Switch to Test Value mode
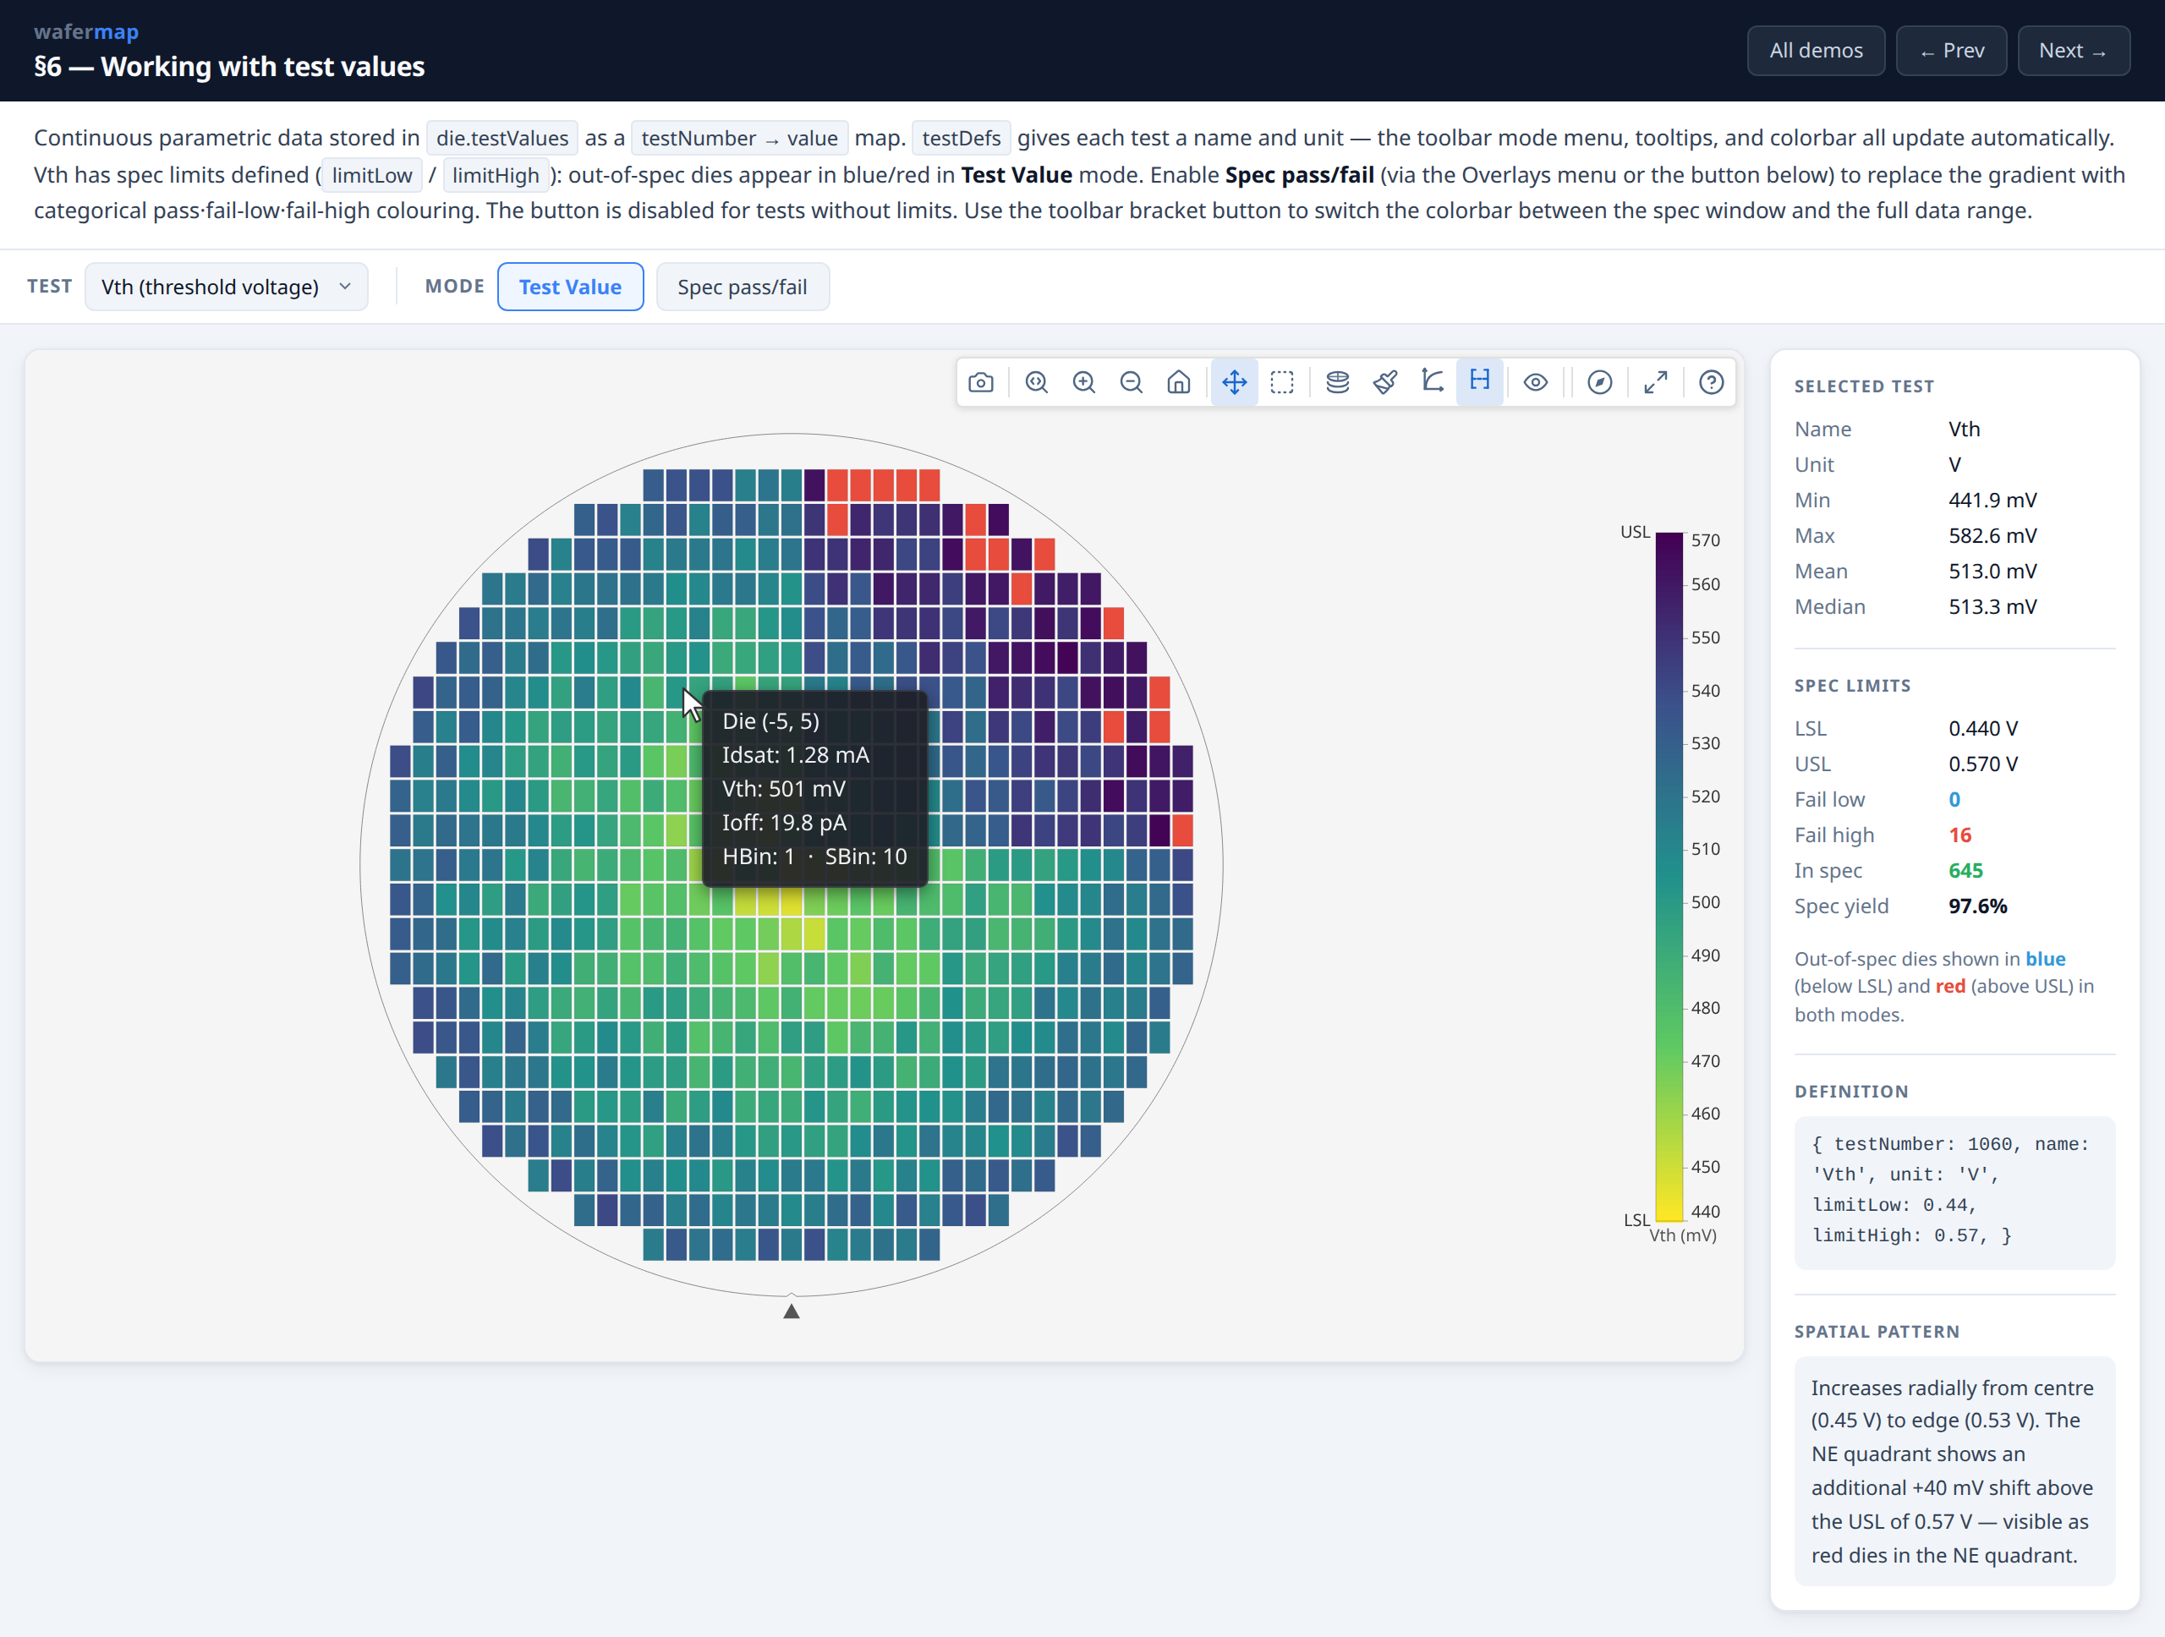This screenshot has height=1637, width=2165. (571, 287)
